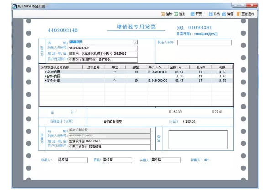The width and height of the screenshot is (278, 192).
Task: Click the -1.45 tax cell
Action: [222, 76]
